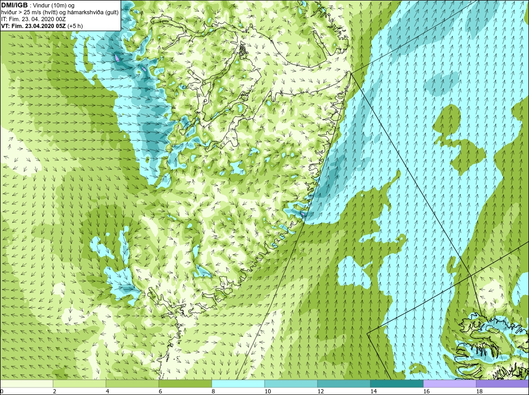Click the legend scale label '6'

pos(161,391)
